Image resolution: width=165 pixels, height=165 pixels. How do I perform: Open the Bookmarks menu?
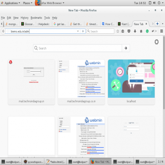click(x=36, y=18)
